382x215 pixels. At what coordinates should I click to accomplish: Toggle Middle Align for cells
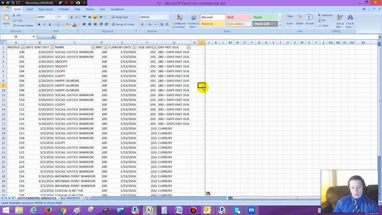pos(90,17)
